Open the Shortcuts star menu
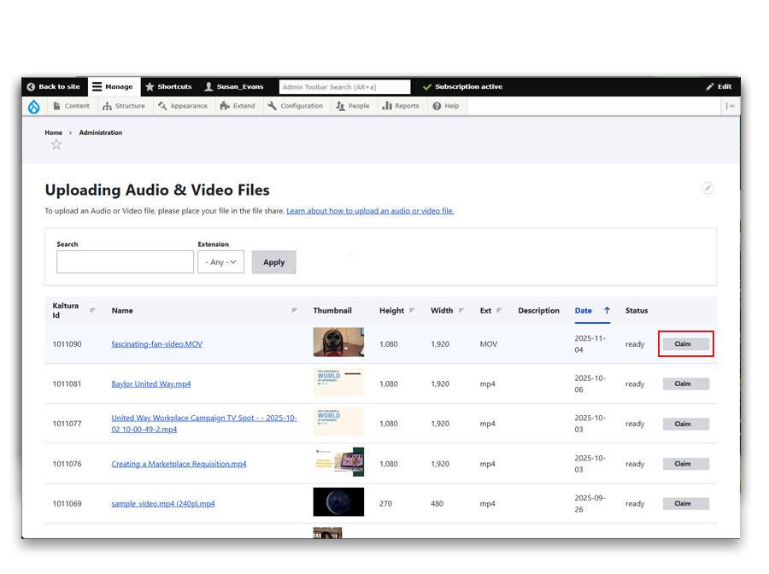The height and width of the screenshot is (574, 769). point(168,87)
